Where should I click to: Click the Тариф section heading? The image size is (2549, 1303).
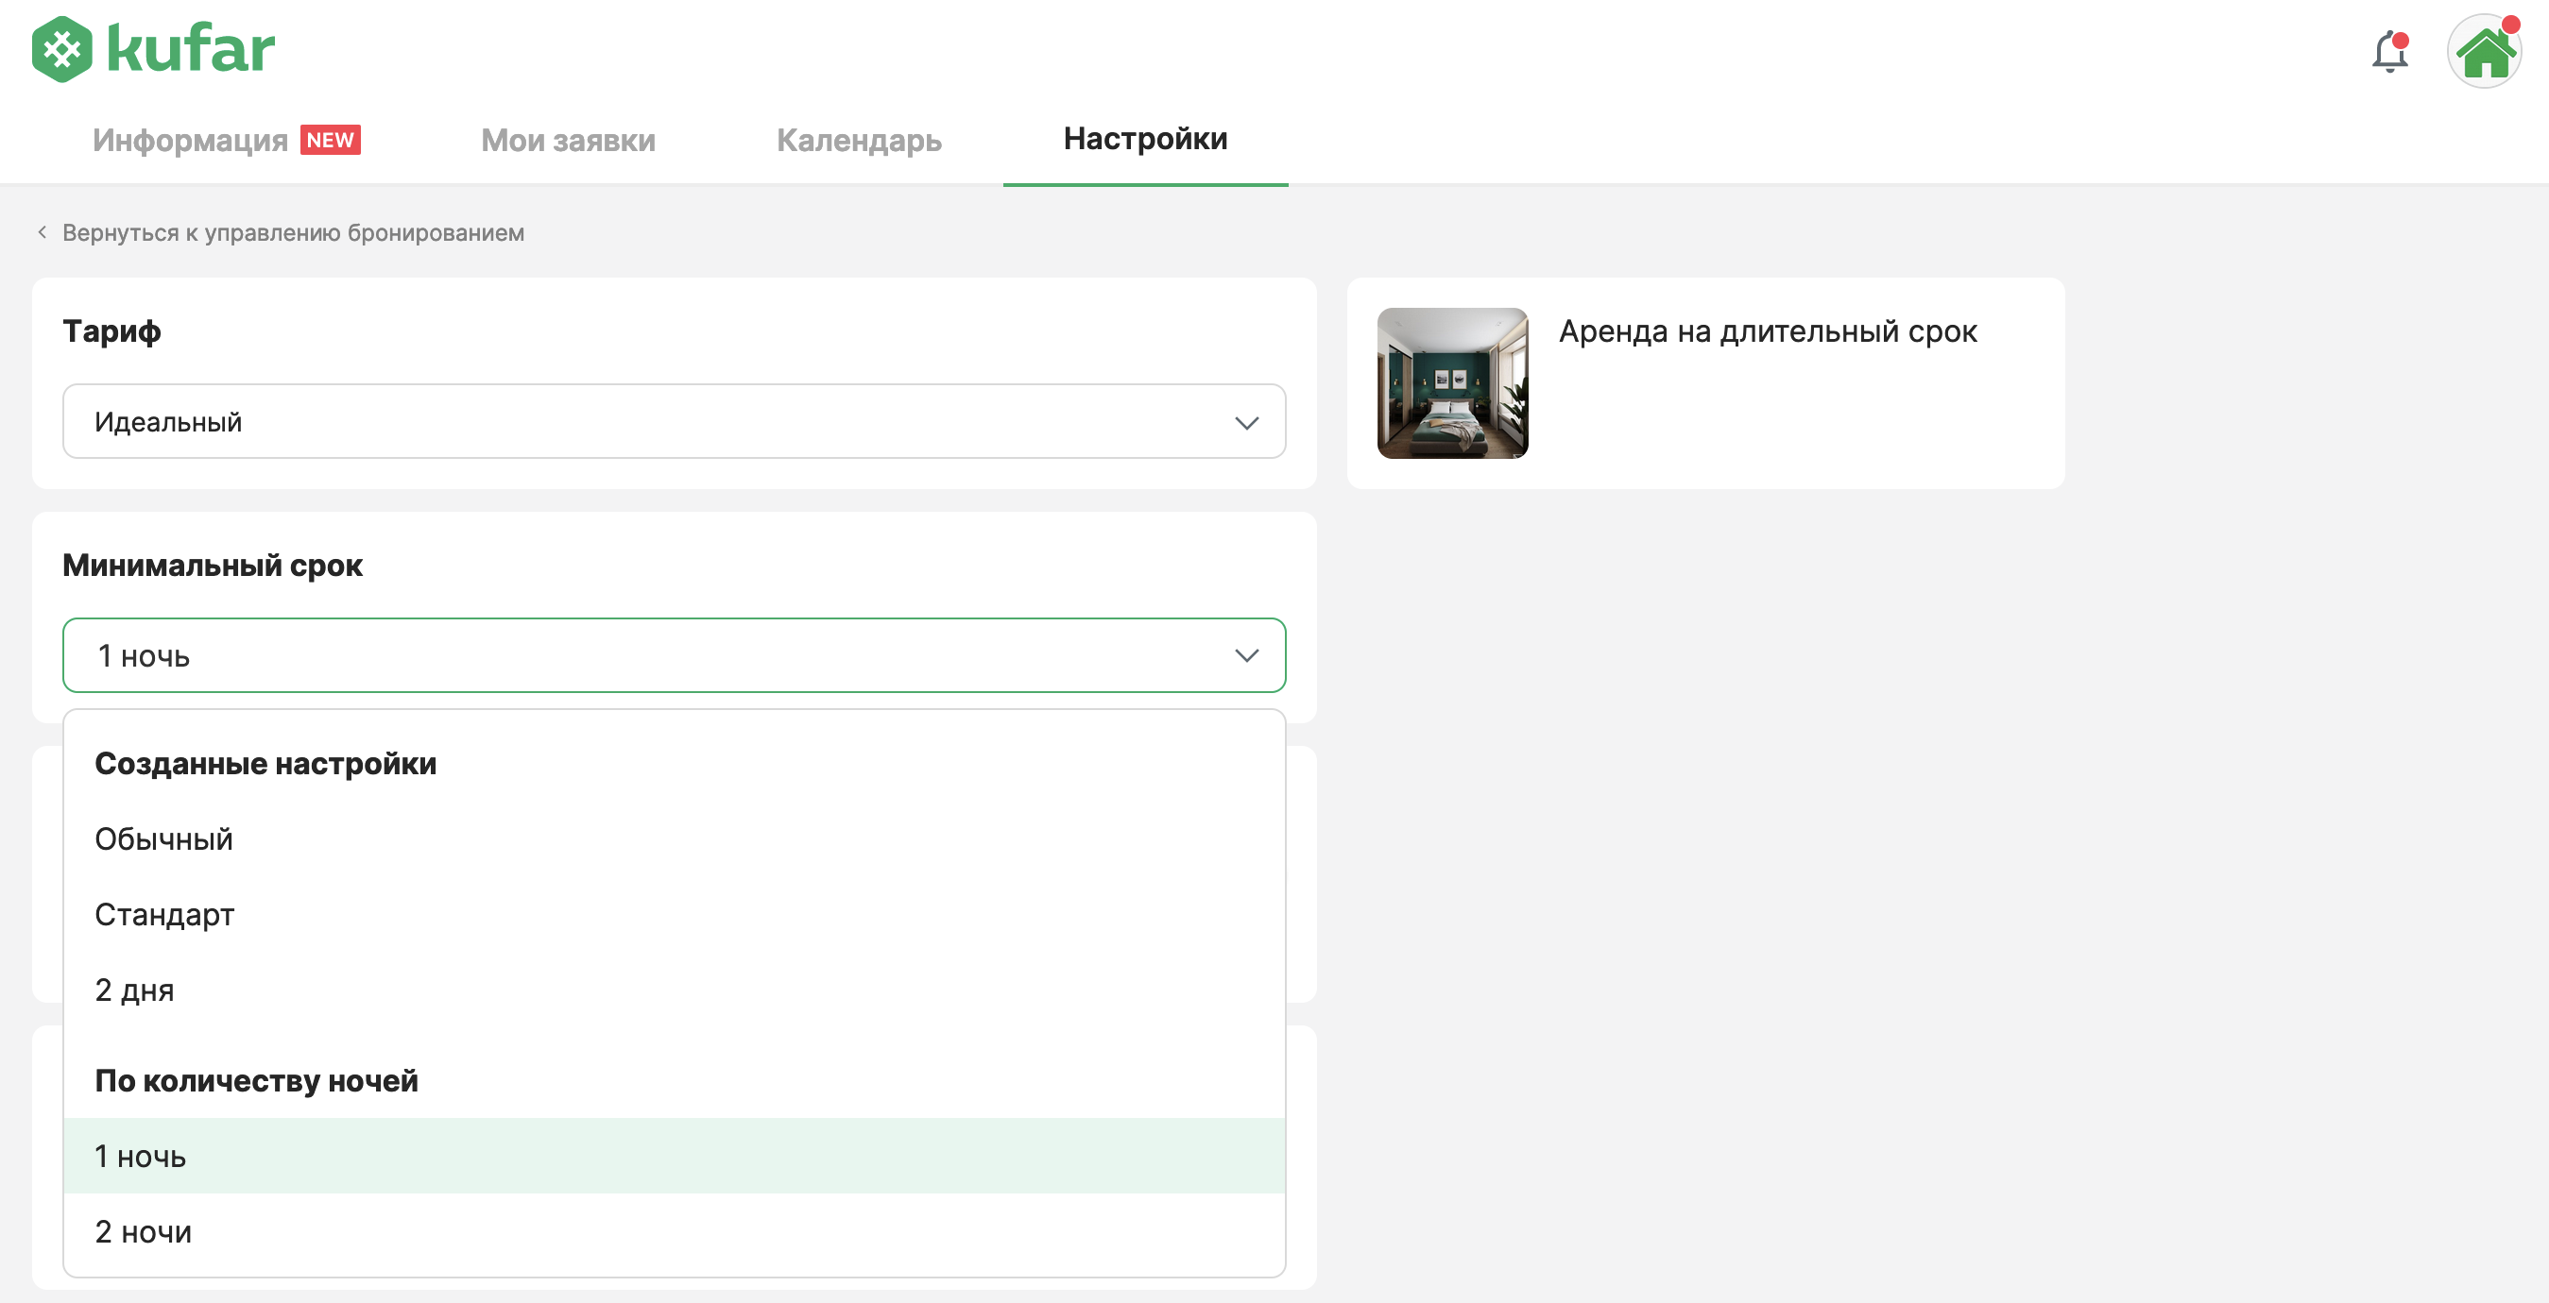click(x=111, y=331)
